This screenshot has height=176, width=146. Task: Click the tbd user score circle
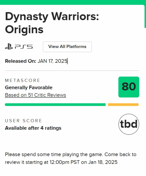[x=129, y=124]
